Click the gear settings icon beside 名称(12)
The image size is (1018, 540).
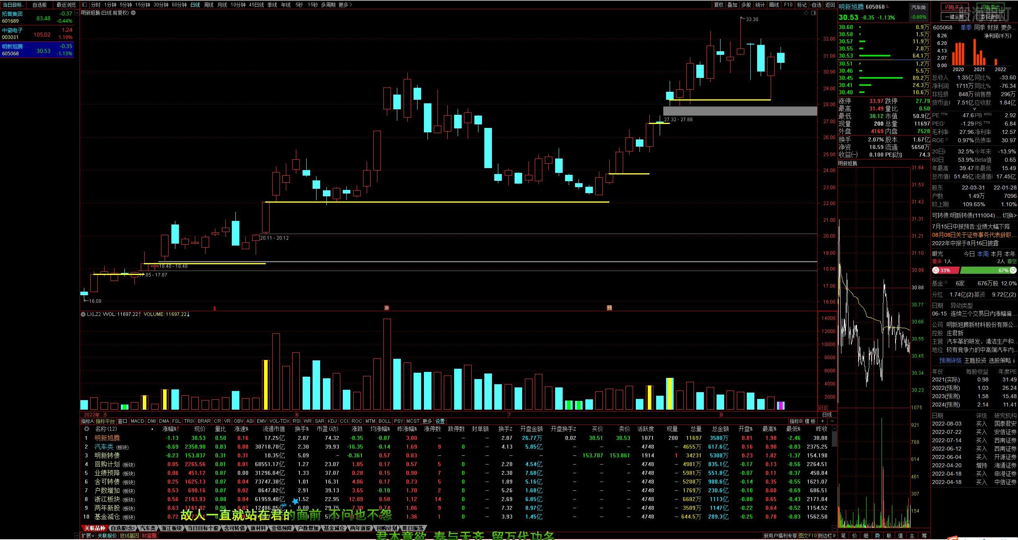pyautogui.click(x=86, y=429)
